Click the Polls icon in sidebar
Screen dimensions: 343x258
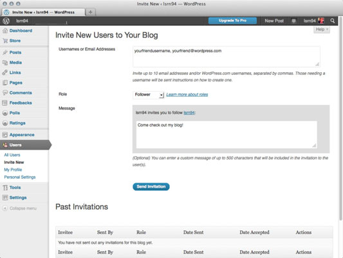[x=5, y=113]
